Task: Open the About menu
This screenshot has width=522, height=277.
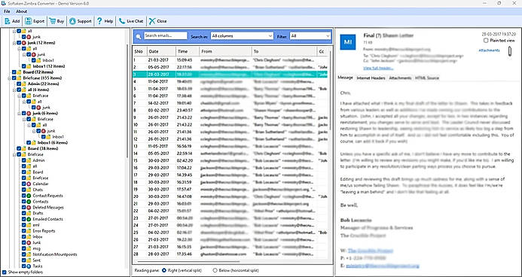Action: (x=21, y=11)
